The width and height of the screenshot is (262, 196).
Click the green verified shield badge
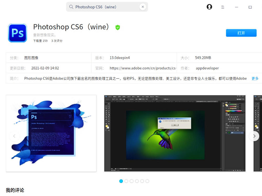118,27
